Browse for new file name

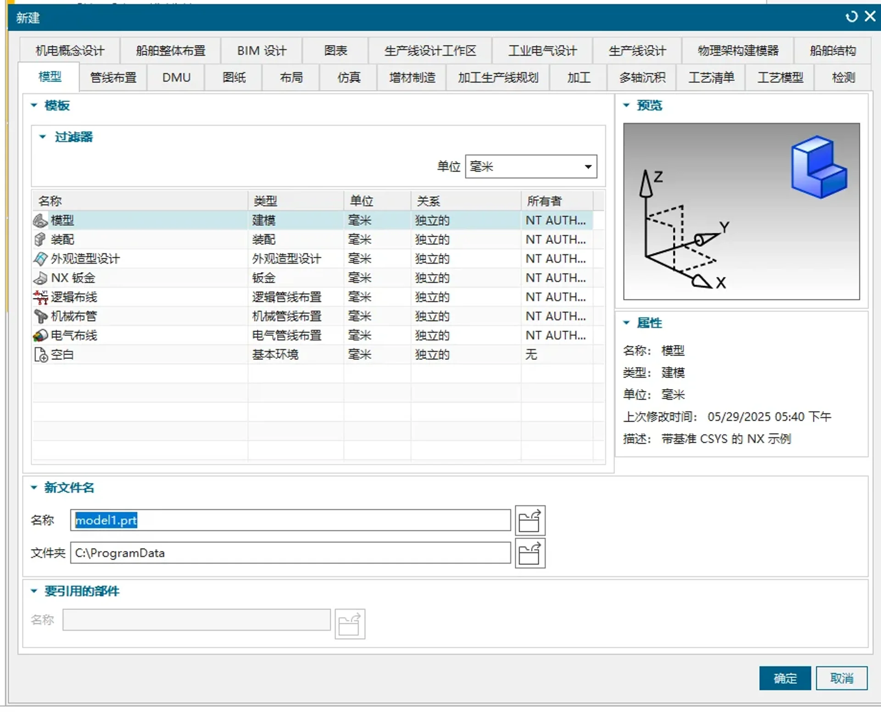pyautogui.click(x=530, y=521)
